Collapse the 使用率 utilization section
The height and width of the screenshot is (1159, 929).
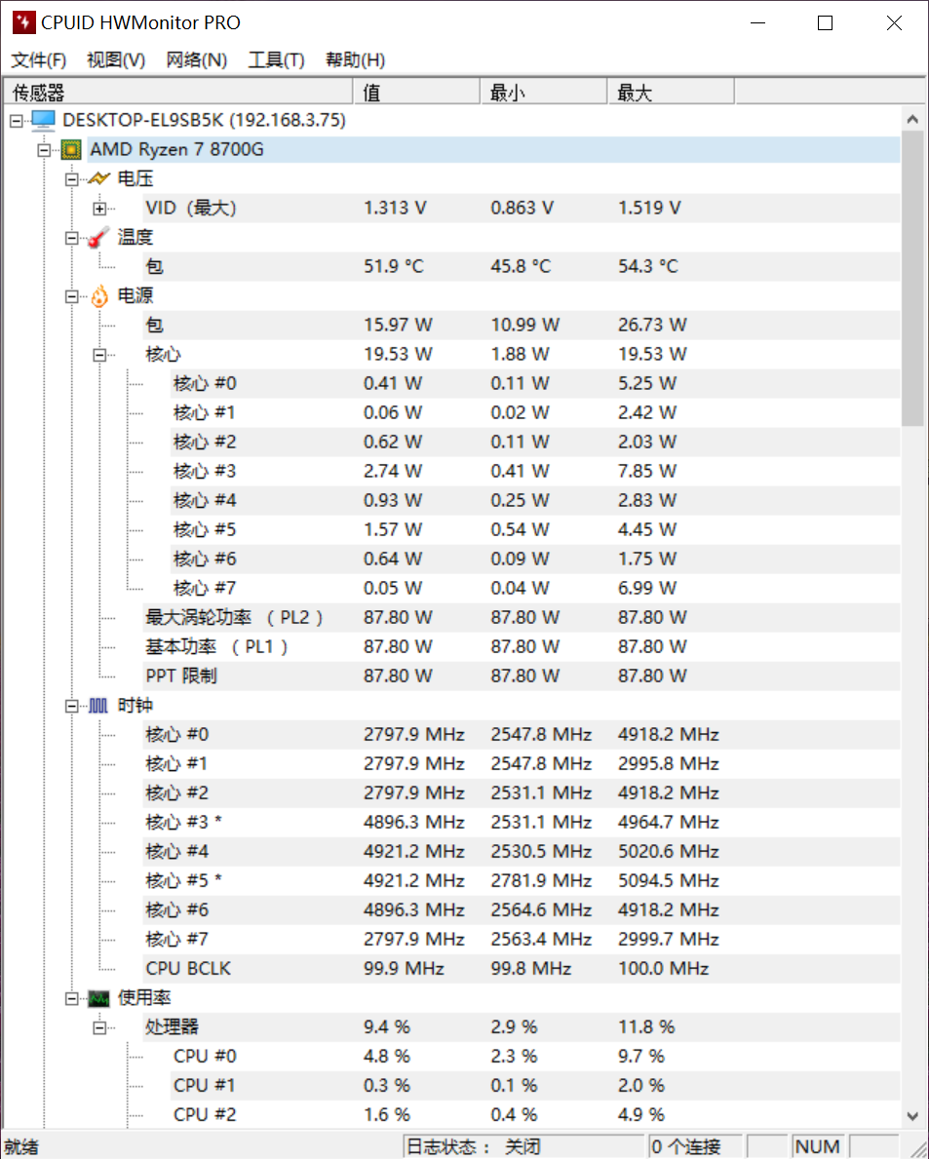(72, 998)
